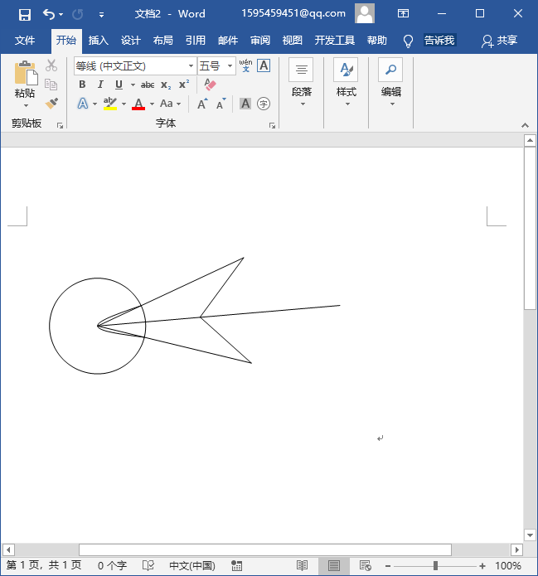538x576 pixels.
Task: Open the font name dropdown list
Action: click(191, 66)
